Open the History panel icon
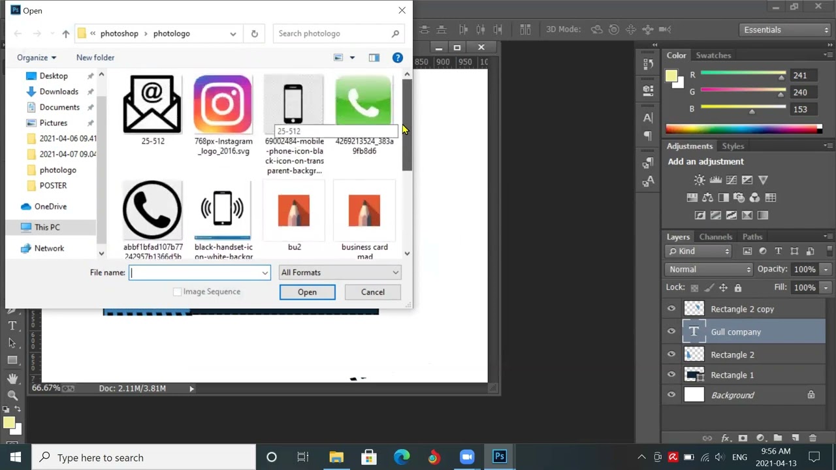This screenshot has width=836, height=470. pyautogui.click(x=648, y=63)
